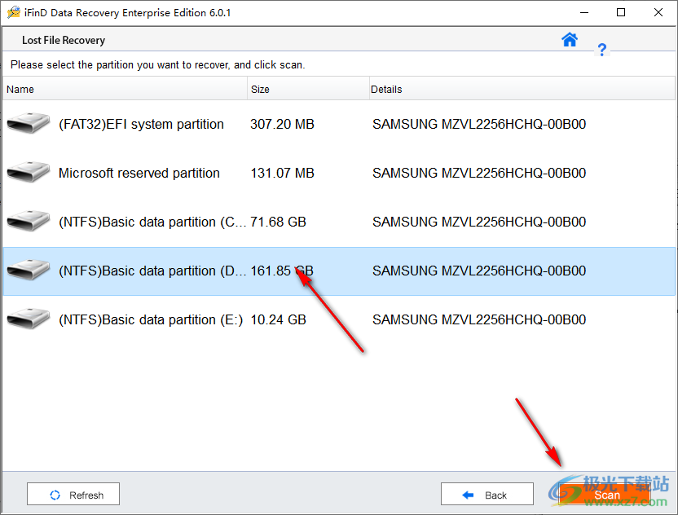
Task: Click the drive icon of partition (D:)
Action: [28, 270]
